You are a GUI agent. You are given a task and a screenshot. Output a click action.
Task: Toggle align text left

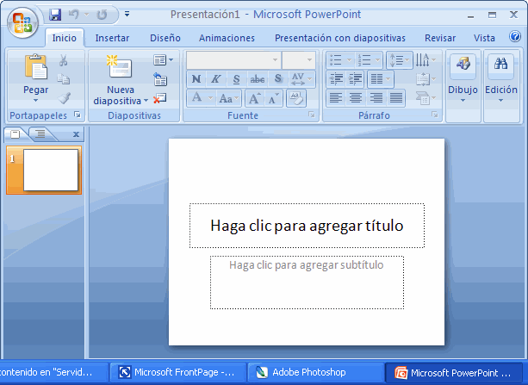click(x=336, y=98)
